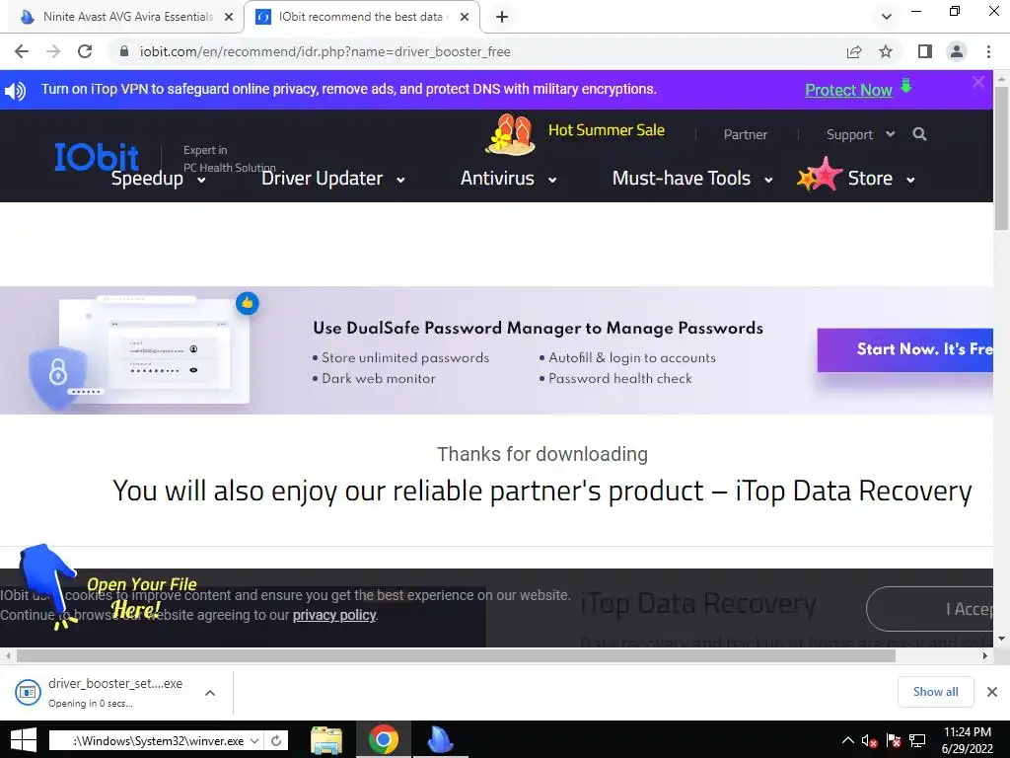The height and width of the screenshot is (758, 1010).
Task: Expand the Speedup menu
Action: 159,179
